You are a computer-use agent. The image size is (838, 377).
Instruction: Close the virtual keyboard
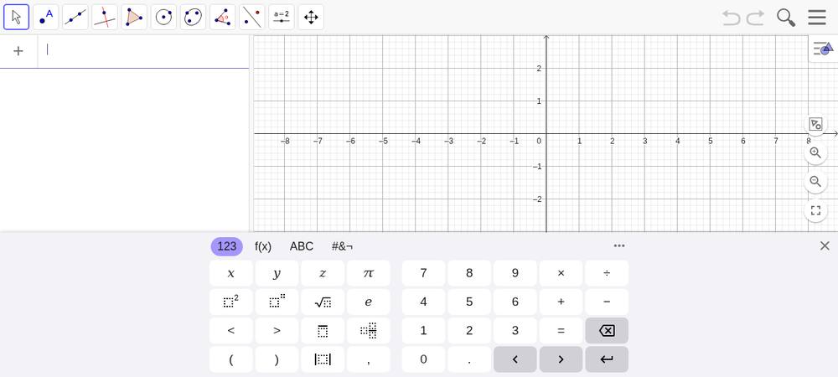point(825,245)
